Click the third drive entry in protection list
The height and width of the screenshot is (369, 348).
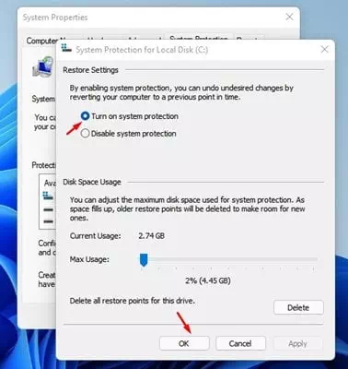point(49,221)
